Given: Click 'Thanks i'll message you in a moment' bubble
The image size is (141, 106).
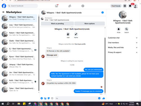Looking at the screenshot, I should [x=89, y=91].
